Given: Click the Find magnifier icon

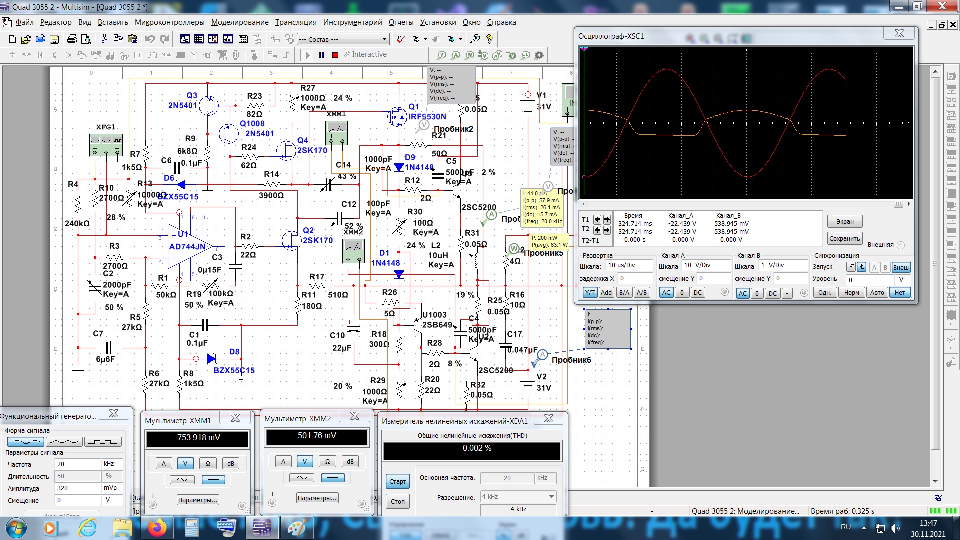Looking at the screenshot, I should [x=475, y=39].
